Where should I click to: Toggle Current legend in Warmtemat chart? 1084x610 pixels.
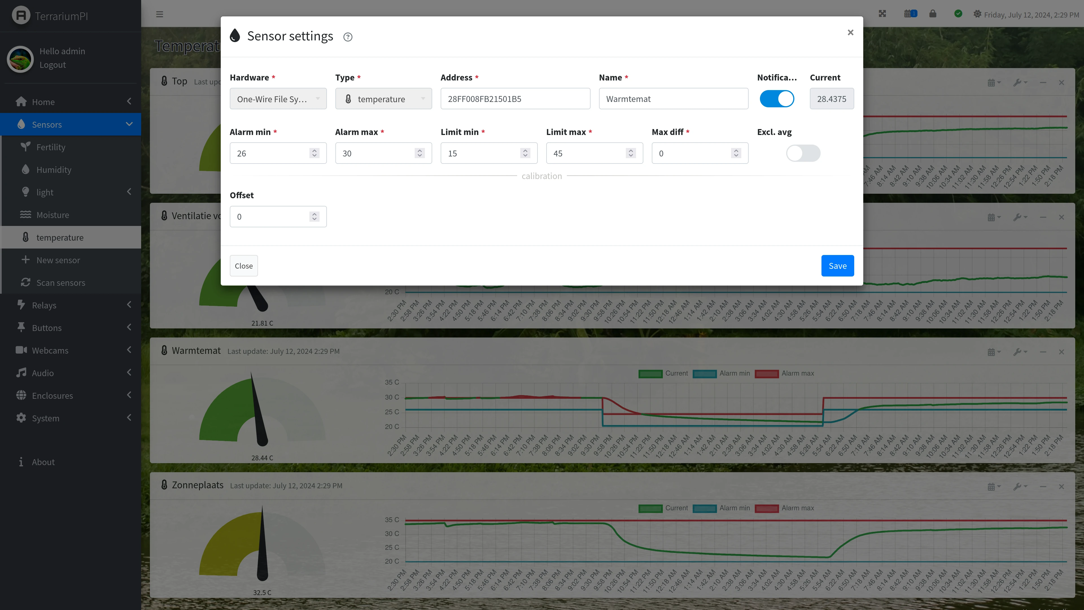click(663, 373)
